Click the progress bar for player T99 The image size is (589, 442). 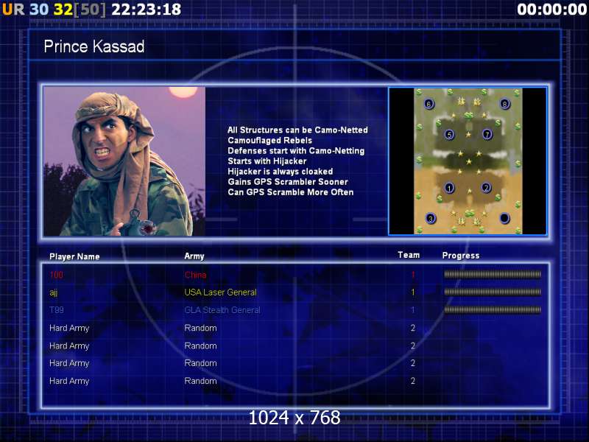point(493,309)
